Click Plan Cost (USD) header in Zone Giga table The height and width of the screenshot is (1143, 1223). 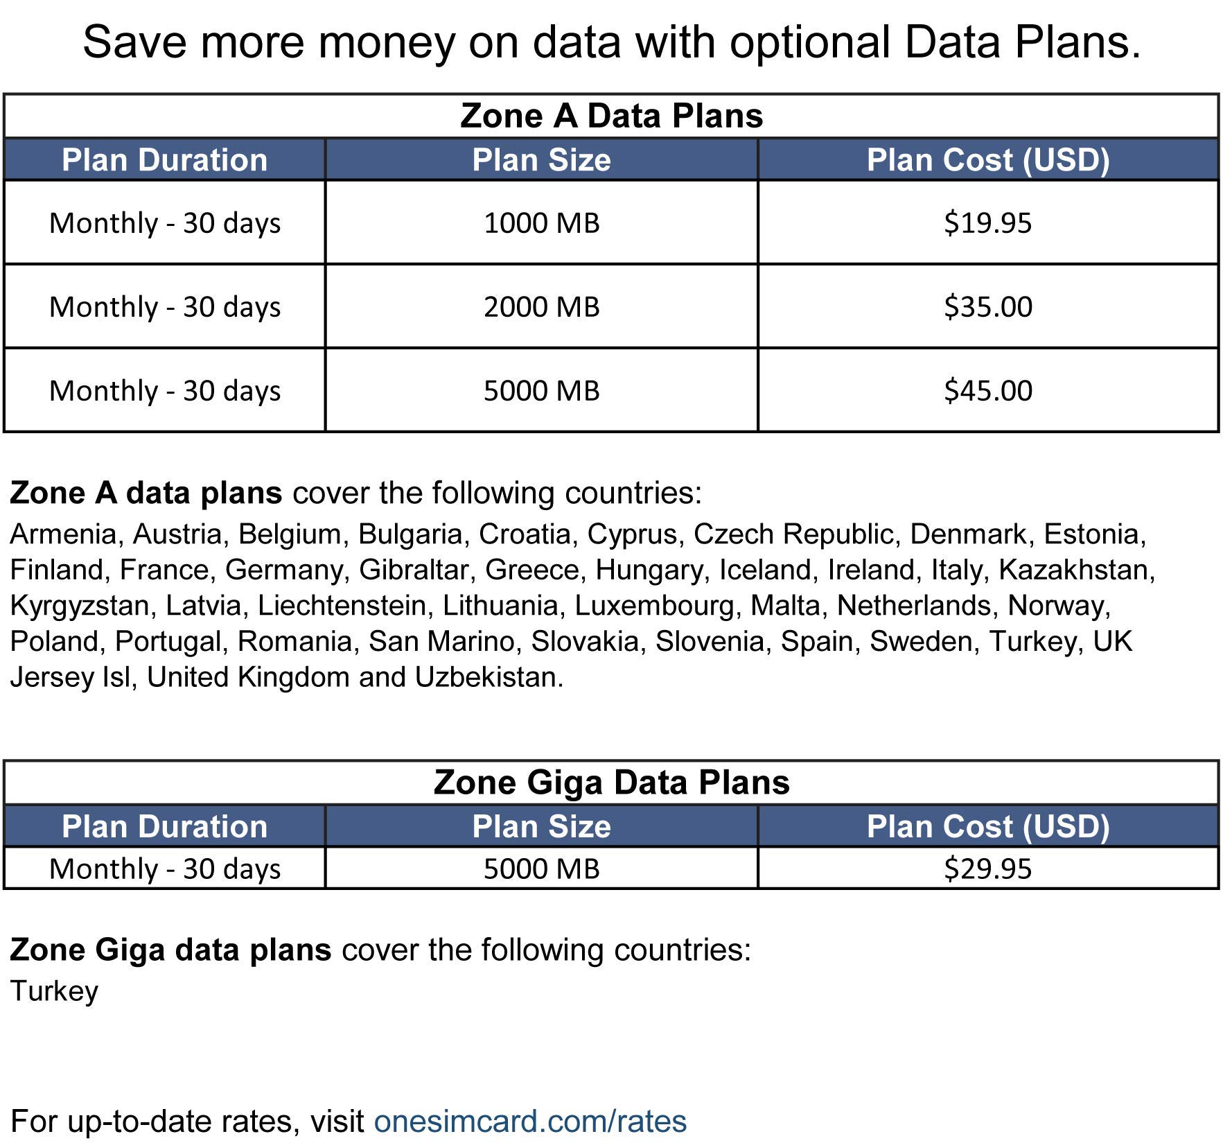(x=988, y=827)
